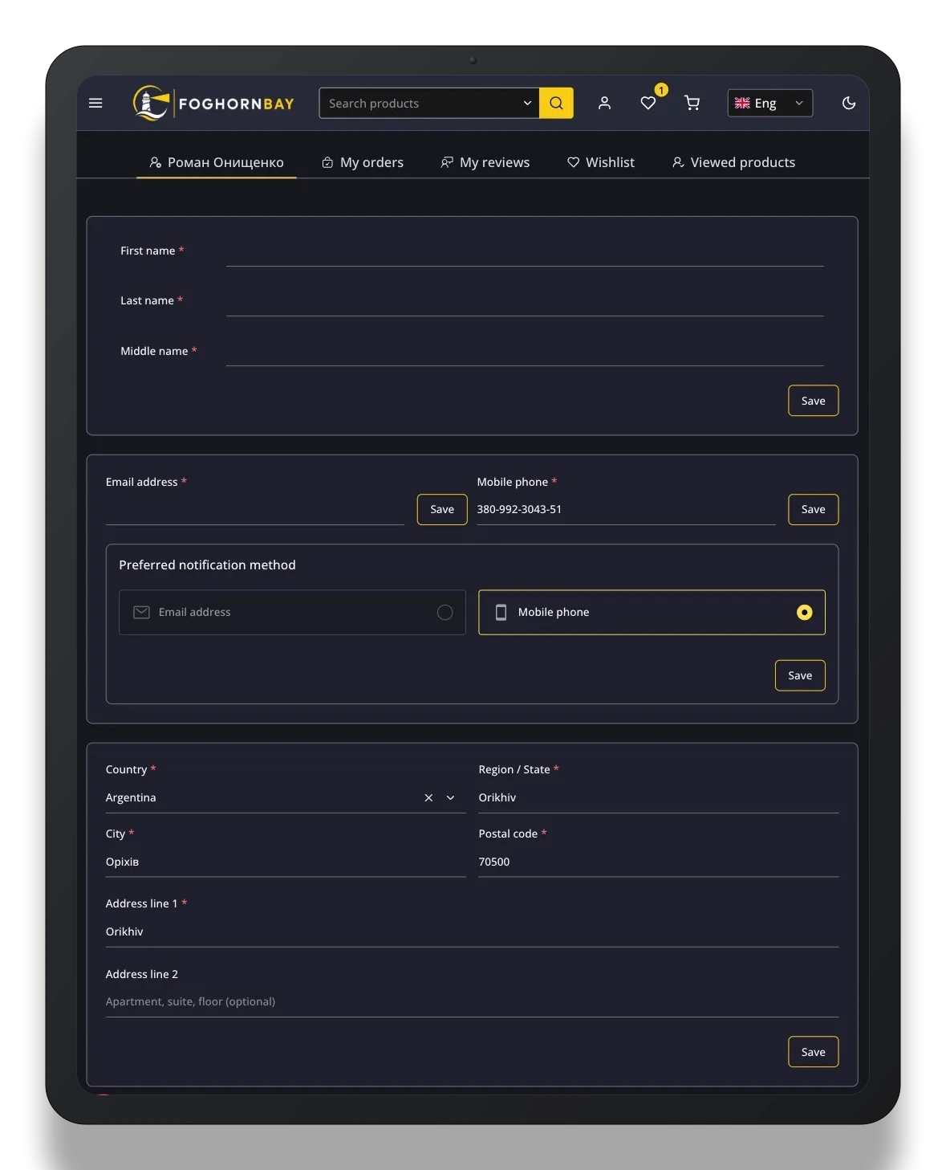946x1170 pixels.
Task: Click the FoghornBay lighthouse logo
Action: coord(213,103)
